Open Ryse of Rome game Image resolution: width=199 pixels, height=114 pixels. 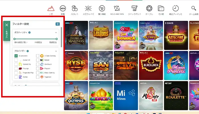click(76, 65)
